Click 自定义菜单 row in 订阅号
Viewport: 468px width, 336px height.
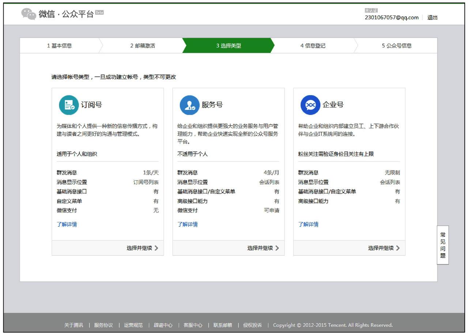point(107,201)
